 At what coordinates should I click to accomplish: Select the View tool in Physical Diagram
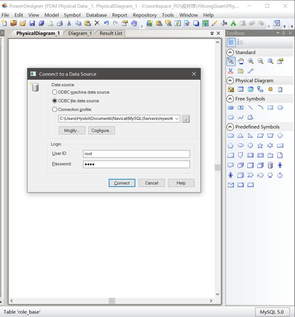[251, 89]
